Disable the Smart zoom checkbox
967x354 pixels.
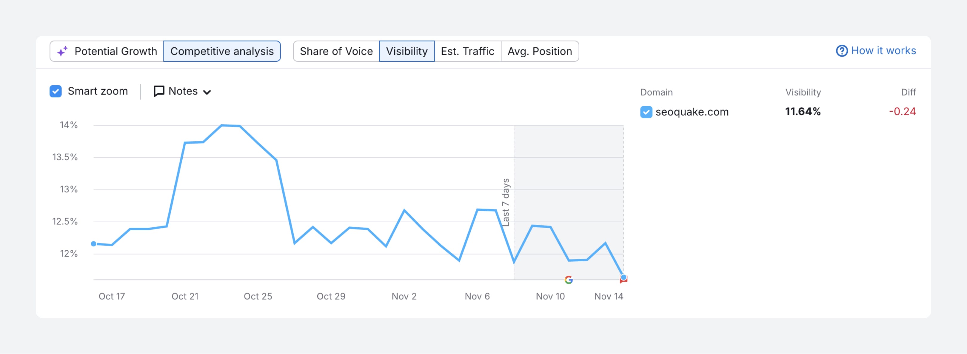tap(56, 91)
